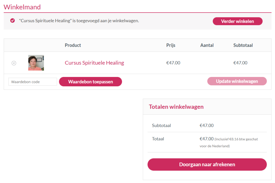Select the Subtotaal column header
This screenshot has height=183, width=275.
coord(243,45)
